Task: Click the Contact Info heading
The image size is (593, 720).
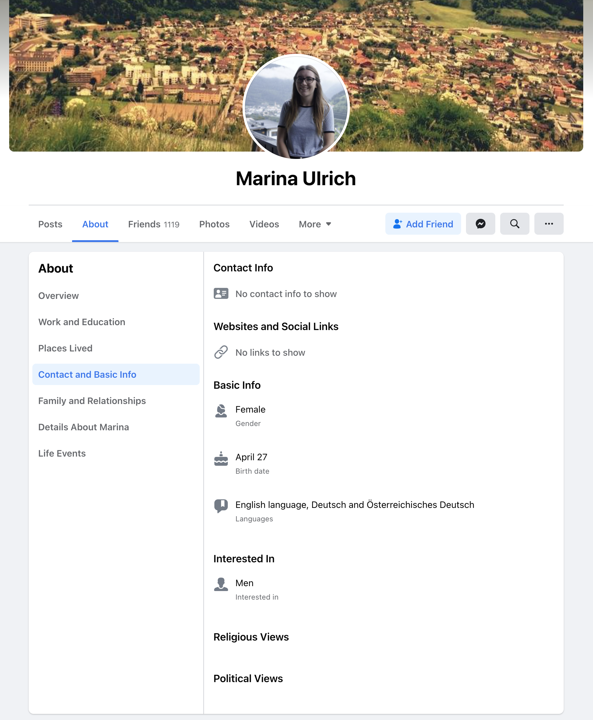Action: coord(243,268)
